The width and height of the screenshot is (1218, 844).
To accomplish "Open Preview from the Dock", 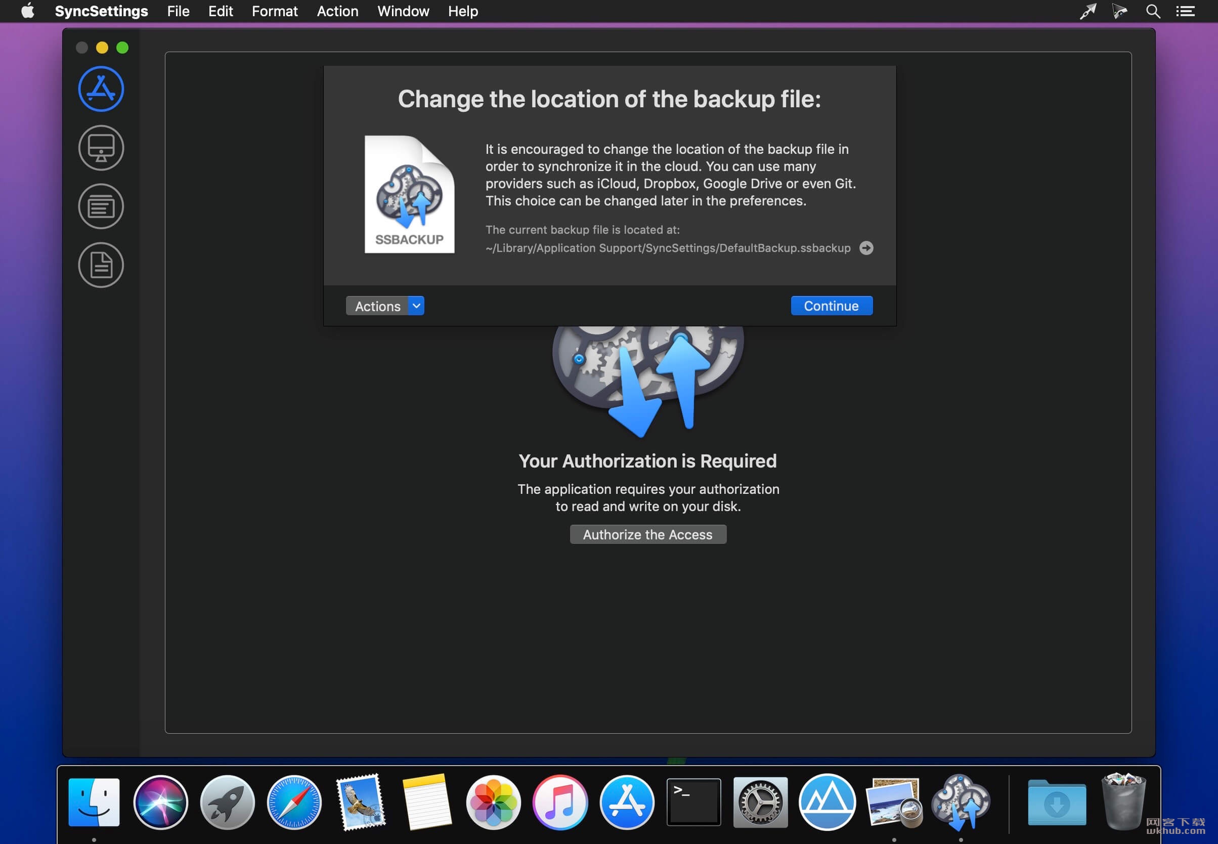I will point(894,802).
